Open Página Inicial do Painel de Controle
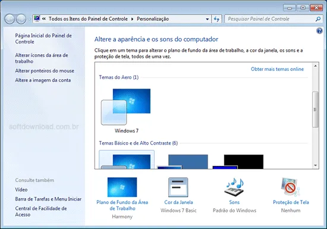Viewport: 327px width, 229px height. click(x=43, y=39)
